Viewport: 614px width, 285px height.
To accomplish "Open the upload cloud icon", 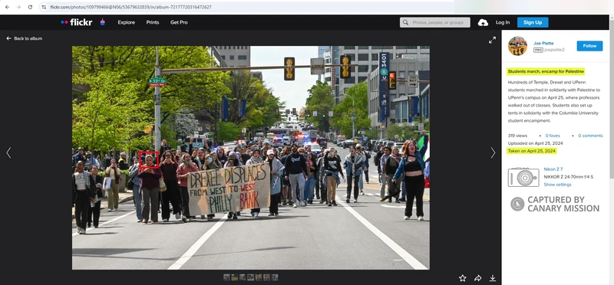I will pyautogui.click(x=483, y=23).
